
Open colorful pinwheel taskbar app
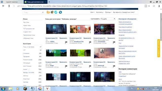point(40,89)
